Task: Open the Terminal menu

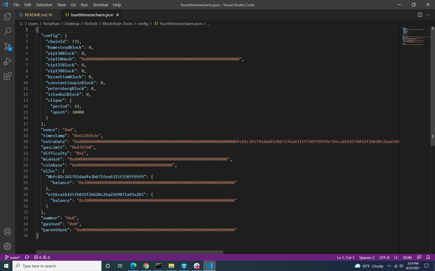Action: (100, 5)
